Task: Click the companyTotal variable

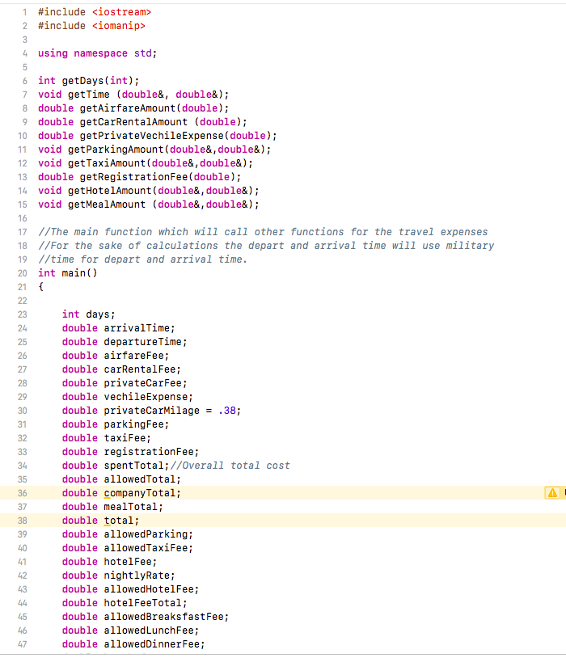Action: [139, 493]
